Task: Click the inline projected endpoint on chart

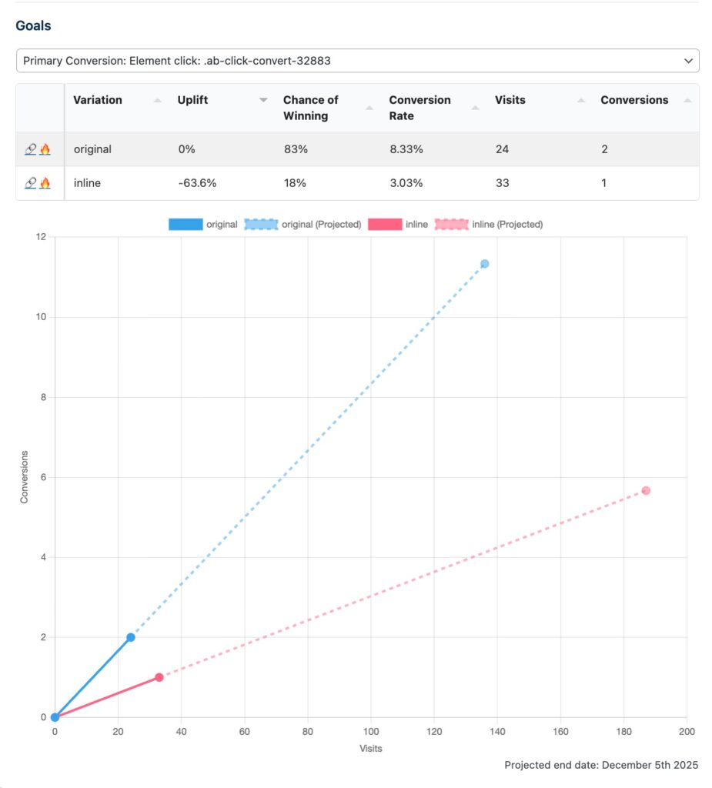Action: [x=646, y=491]
